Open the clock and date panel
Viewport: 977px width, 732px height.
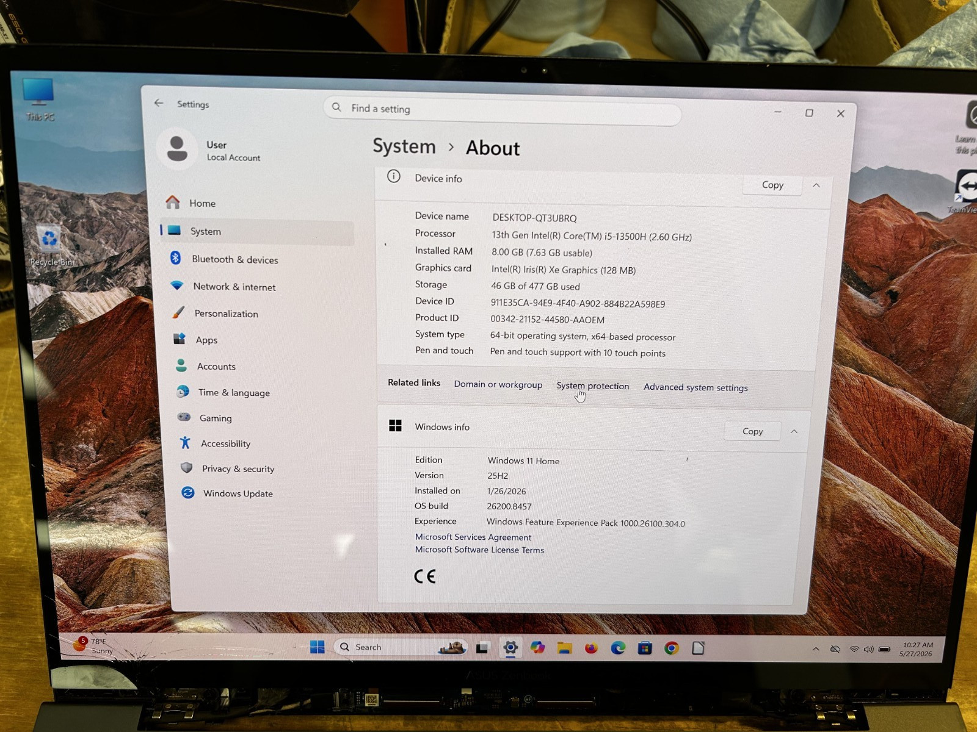917,649
